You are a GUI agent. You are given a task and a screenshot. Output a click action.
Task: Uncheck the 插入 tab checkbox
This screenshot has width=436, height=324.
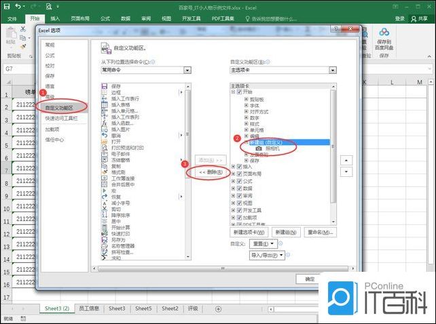239,167
